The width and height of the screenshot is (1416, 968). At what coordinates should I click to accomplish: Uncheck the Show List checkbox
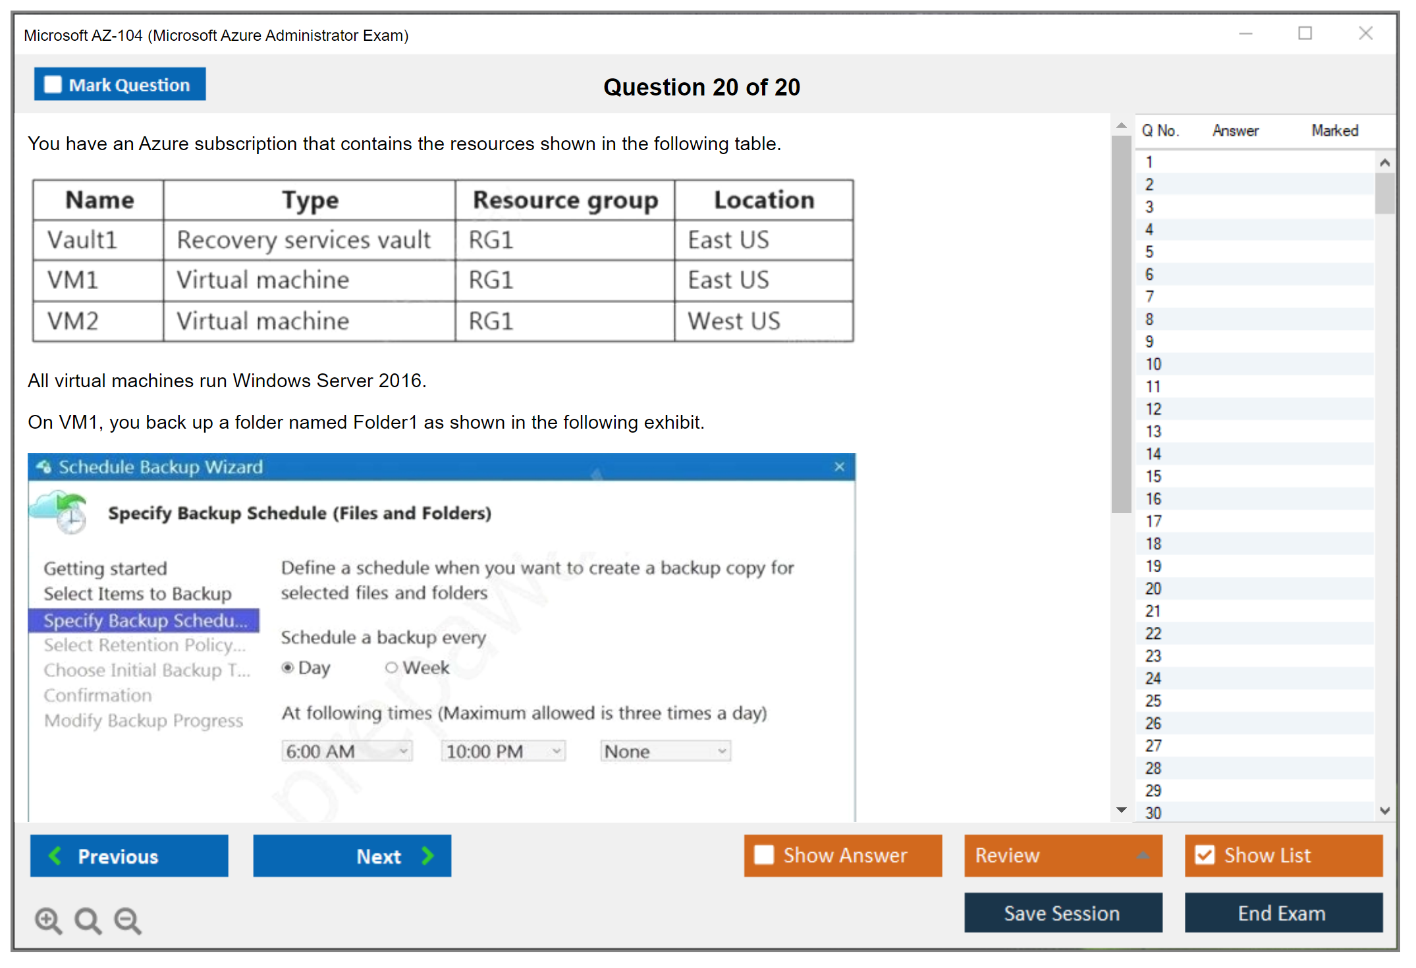pyautogui.click(x=1205, y=855)
